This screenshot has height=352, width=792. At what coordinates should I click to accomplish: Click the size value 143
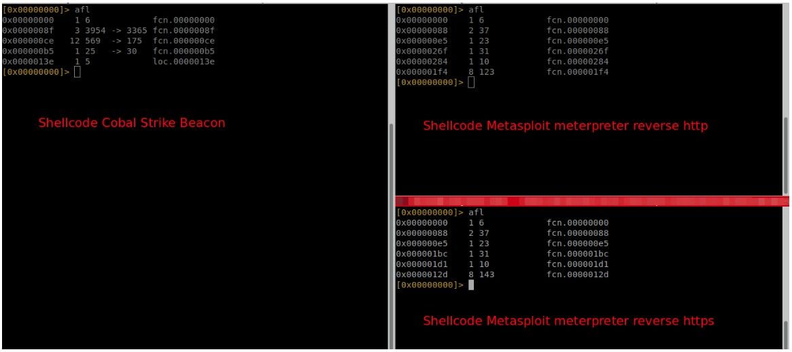(x=487, y=275)
